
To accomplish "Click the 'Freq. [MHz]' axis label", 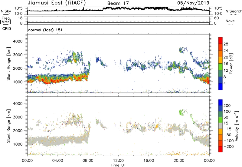I will tap(5, 20).
